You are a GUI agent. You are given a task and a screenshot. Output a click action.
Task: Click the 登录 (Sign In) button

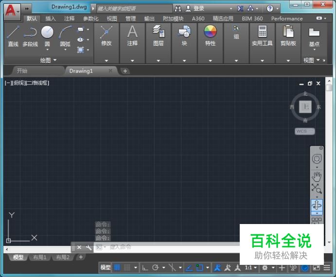[x=199, y=8]
